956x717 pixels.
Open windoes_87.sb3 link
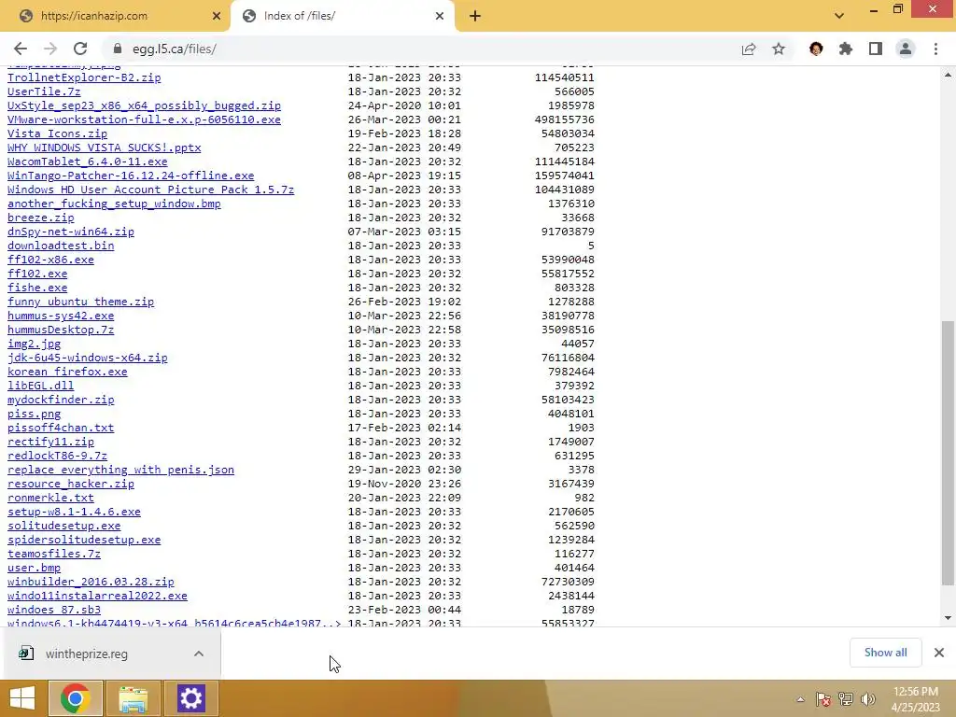click(53, 611)
